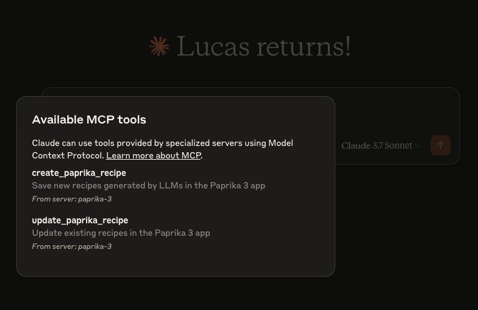Click empty space at bottom of MCP popup

pyautogui.click(x=176, y=263)
